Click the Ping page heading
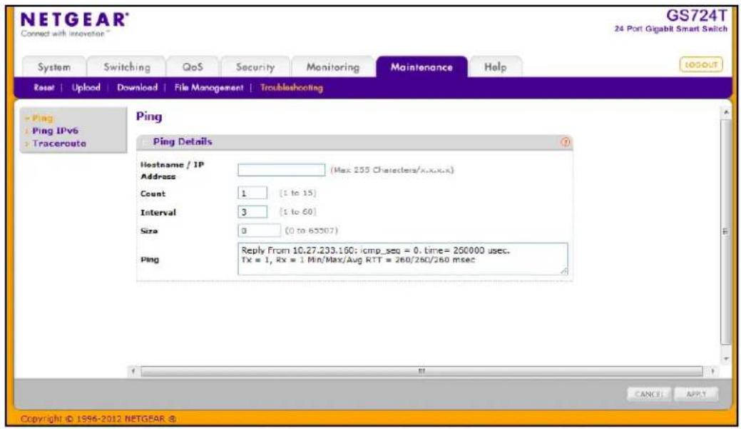 point(149,116)
